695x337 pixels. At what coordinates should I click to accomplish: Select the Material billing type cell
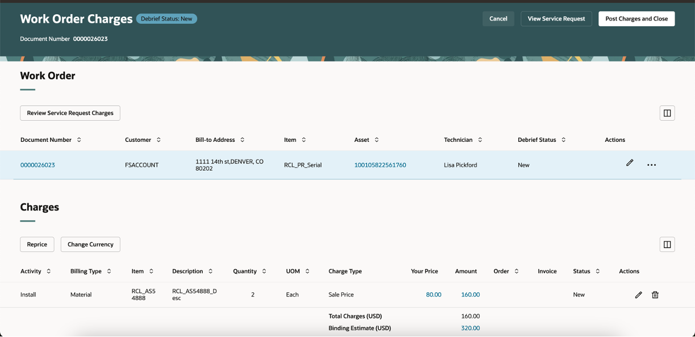coord(81,295)
